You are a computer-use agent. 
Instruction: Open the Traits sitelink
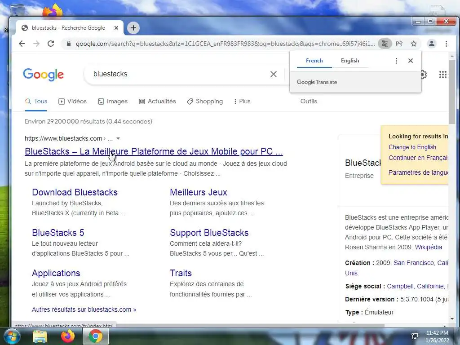click(181, 274)
